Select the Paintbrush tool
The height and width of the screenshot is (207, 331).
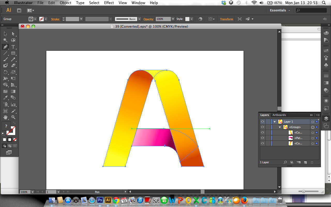[x=5, y=60]
